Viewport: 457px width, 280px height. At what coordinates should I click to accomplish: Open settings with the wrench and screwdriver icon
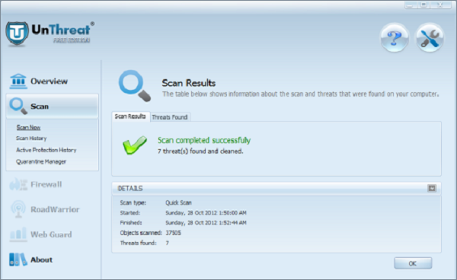tap(430, 38)
